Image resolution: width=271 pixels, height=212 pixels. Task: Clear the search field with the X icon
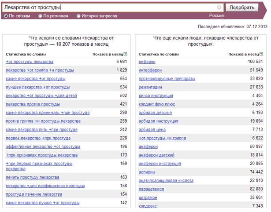pyautogui.click(x=219, y=7)
